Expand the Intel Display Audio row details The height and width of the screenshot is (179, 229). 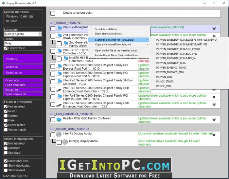[214, 135]
